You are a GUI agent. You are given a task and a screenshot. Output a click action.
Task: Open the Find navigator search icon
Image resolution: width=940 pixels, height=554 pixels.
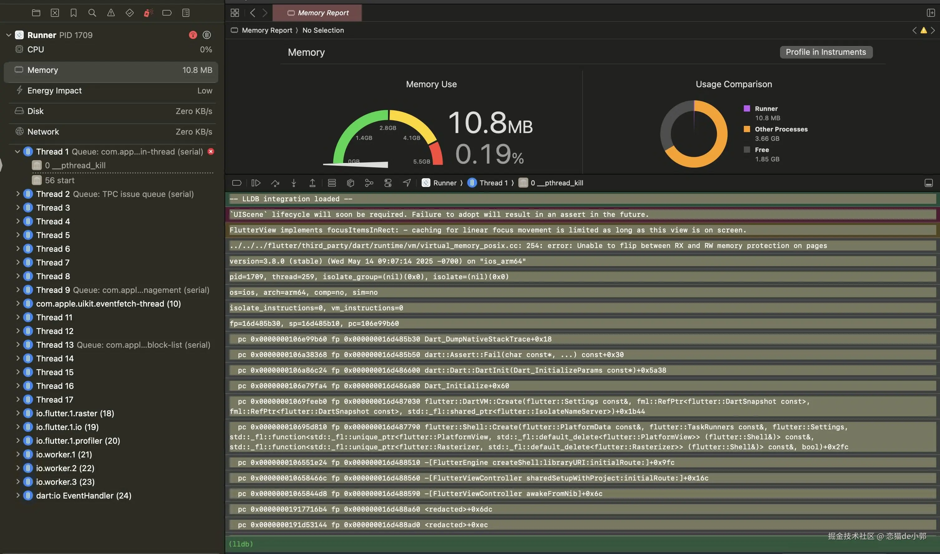(92, 13)
